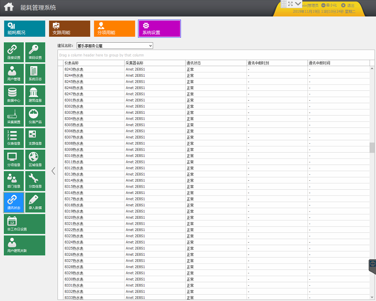This screenshot has height=301, width=376.
Task: Open 用户管理 user management
Action: coord(14,74)
